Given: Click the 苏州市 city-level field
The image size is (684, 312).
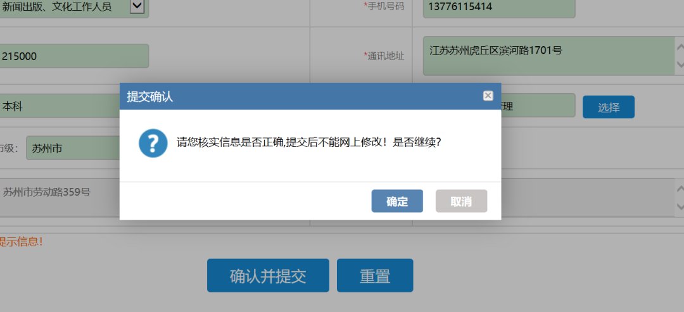Looking at the screenshot, I should (73, 148).
